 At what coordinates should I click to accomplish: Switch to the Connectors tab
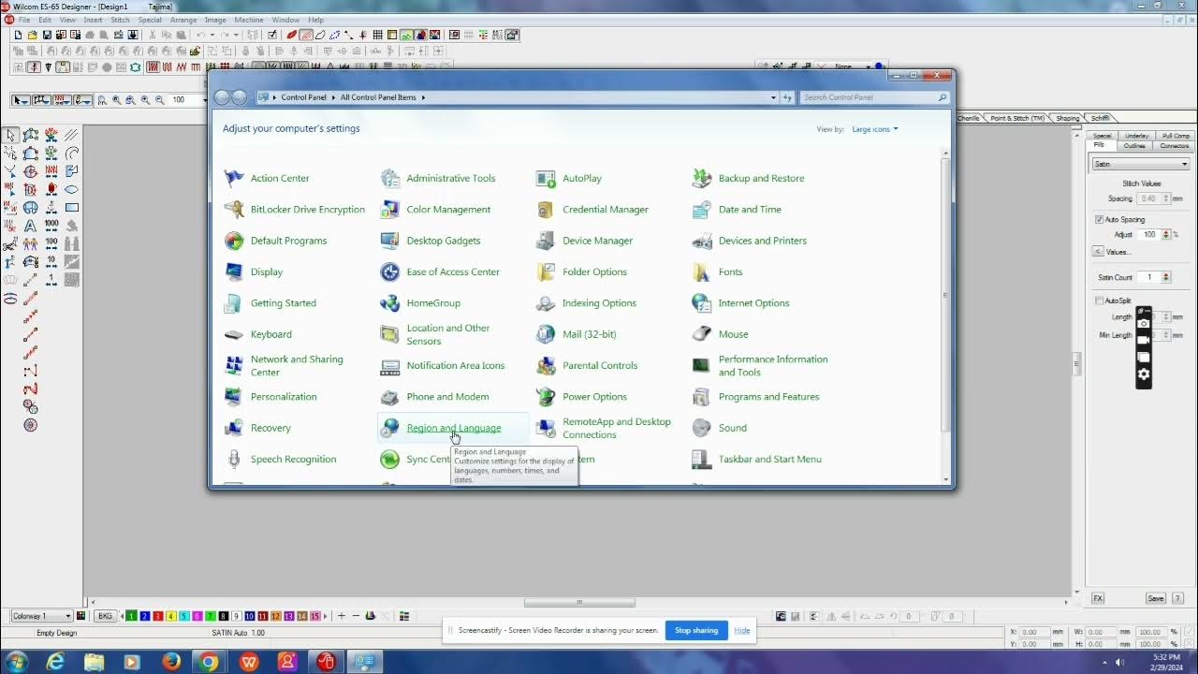coord(1174,146)
